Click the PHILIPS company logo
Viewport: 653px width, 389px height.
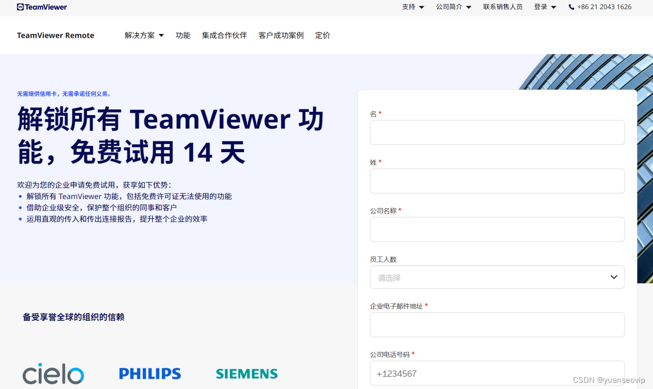coord(150,373)
